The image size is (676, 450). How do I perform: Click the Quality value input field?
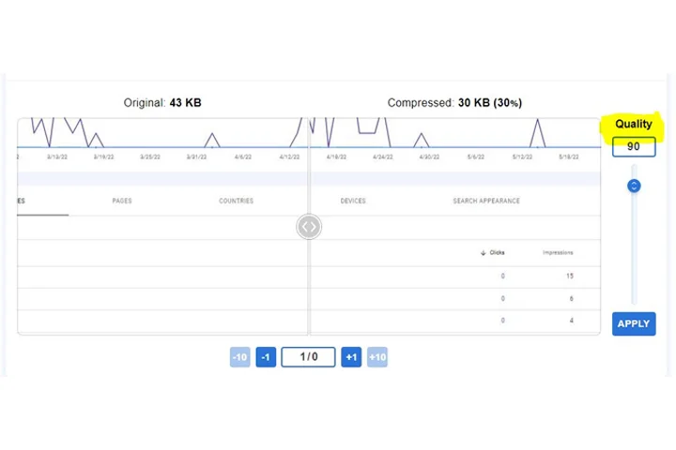633,147
